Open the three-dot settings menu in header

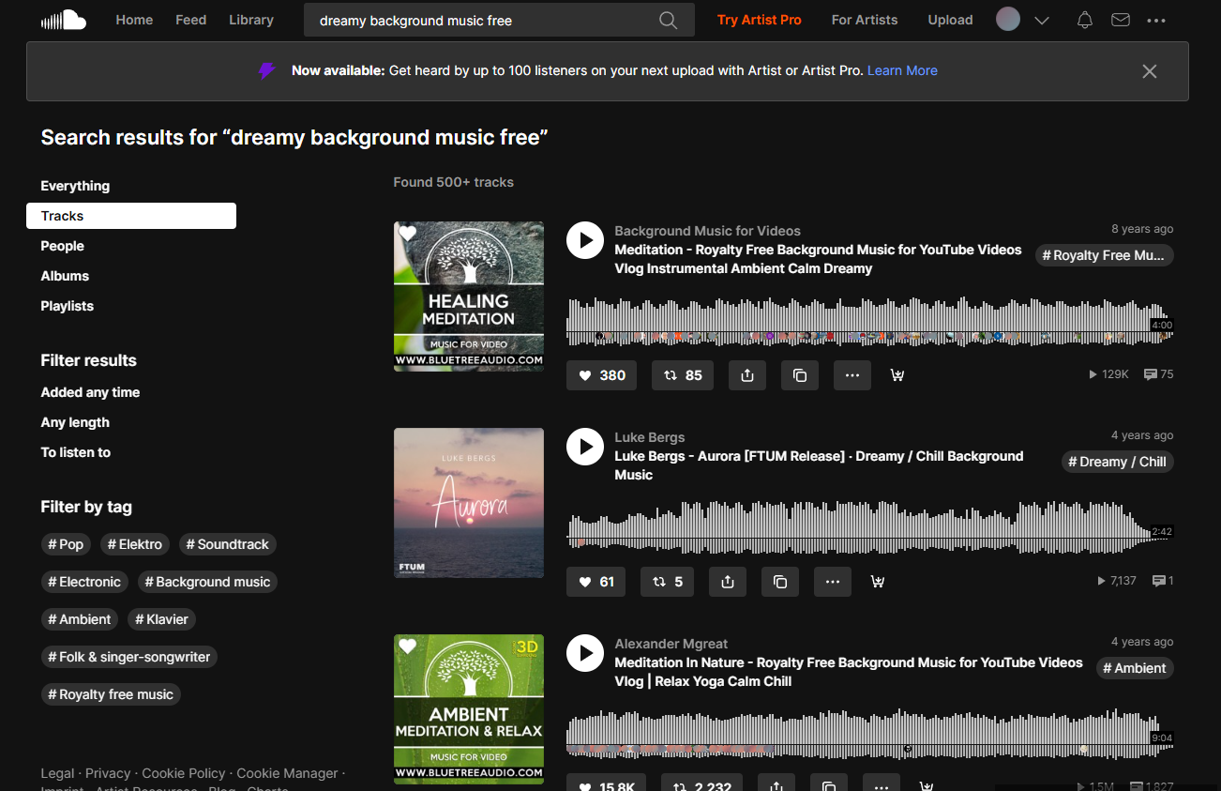click(x=1156, y=20)
